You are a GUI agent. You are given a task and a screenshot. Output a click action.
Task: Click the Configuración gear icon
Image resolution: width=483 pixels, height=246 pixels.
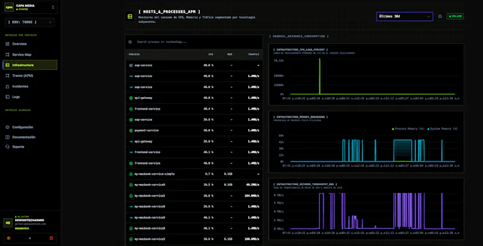pos(7,127)
